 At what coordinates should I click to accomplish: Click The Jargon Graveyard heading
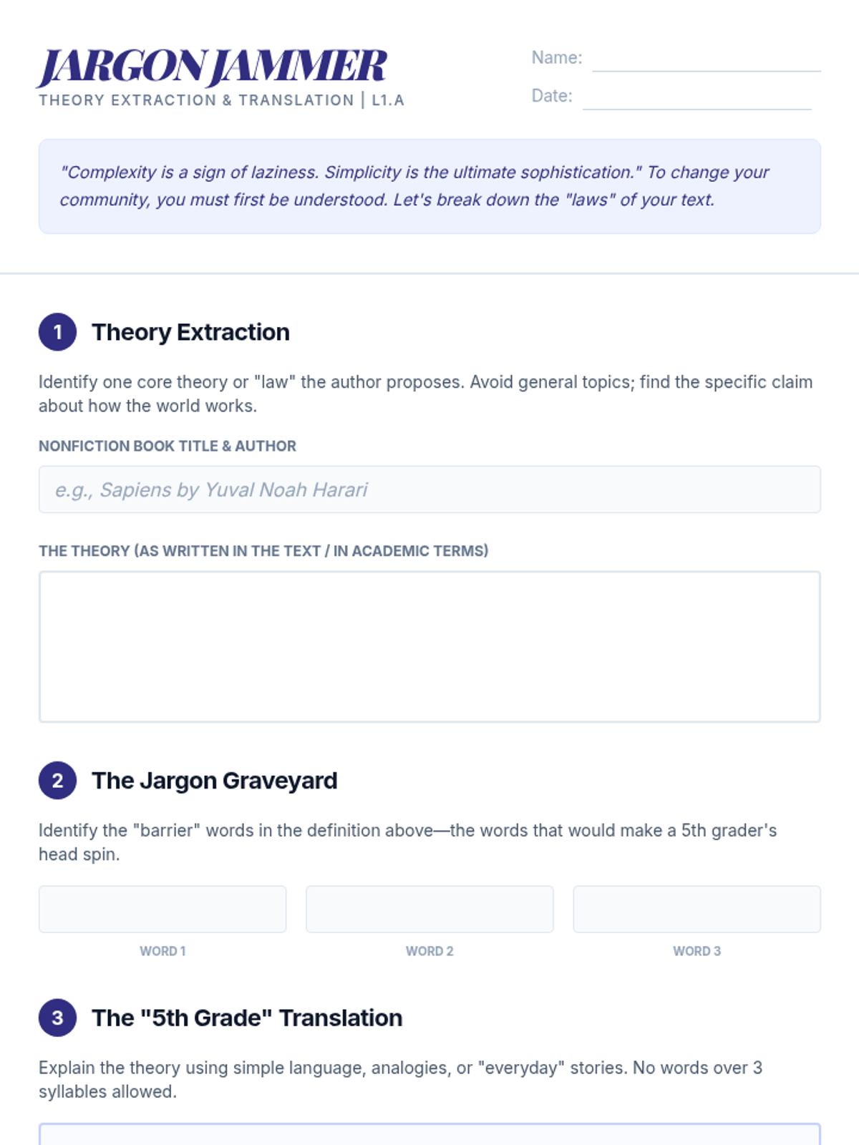214,780
